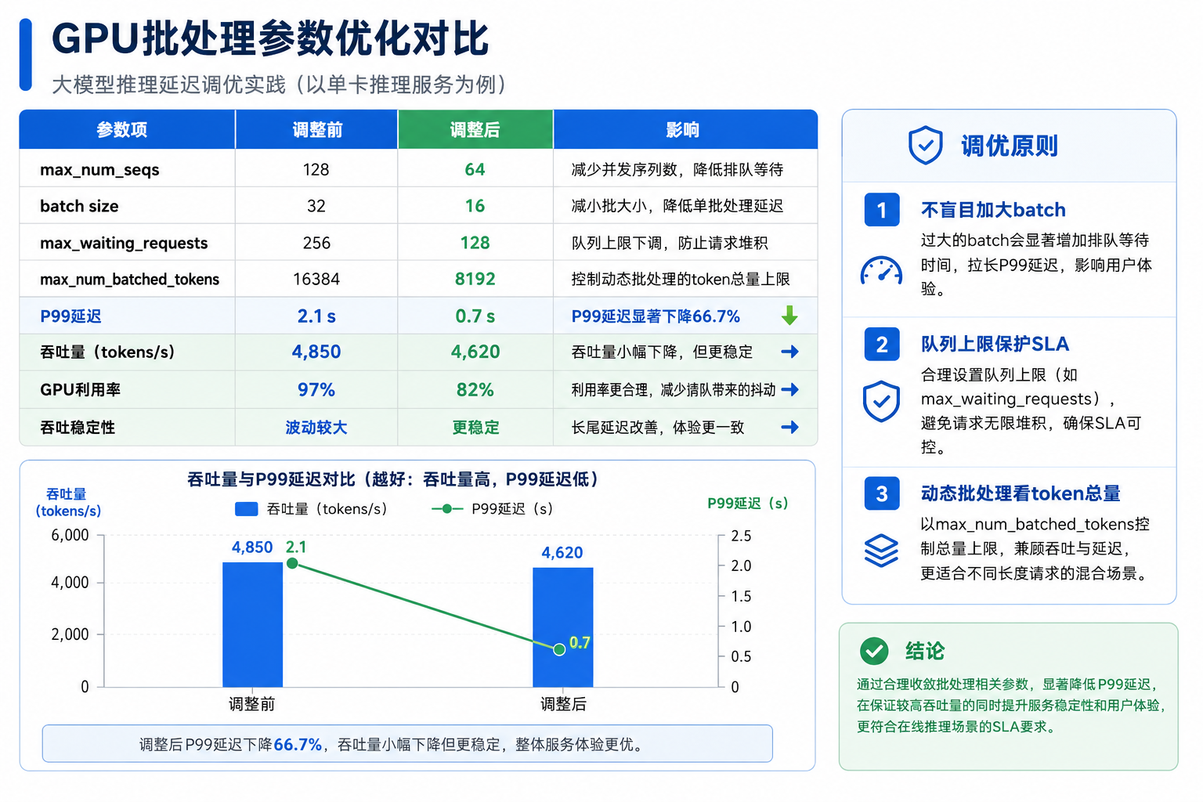The height and width of the screenshot is (802, 1203).
Task: Click the 0.7 s latency value
Action: click(475, 316)
